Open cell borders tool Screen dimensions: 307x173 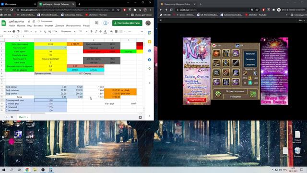tap(116, 31)
